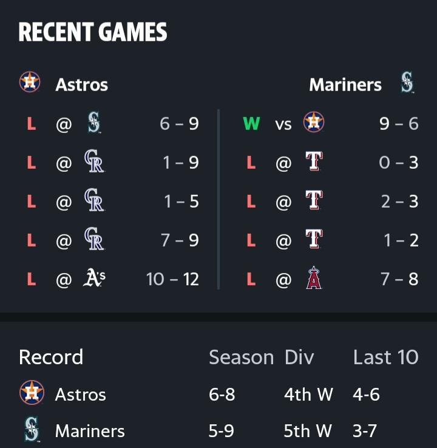
Task: Tap the Angels logo in the 7 – 8 game row
Action: (313, 279)
